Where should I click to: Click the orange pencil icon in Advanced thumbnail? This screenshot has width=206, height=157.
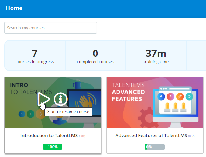click(180, 97)
